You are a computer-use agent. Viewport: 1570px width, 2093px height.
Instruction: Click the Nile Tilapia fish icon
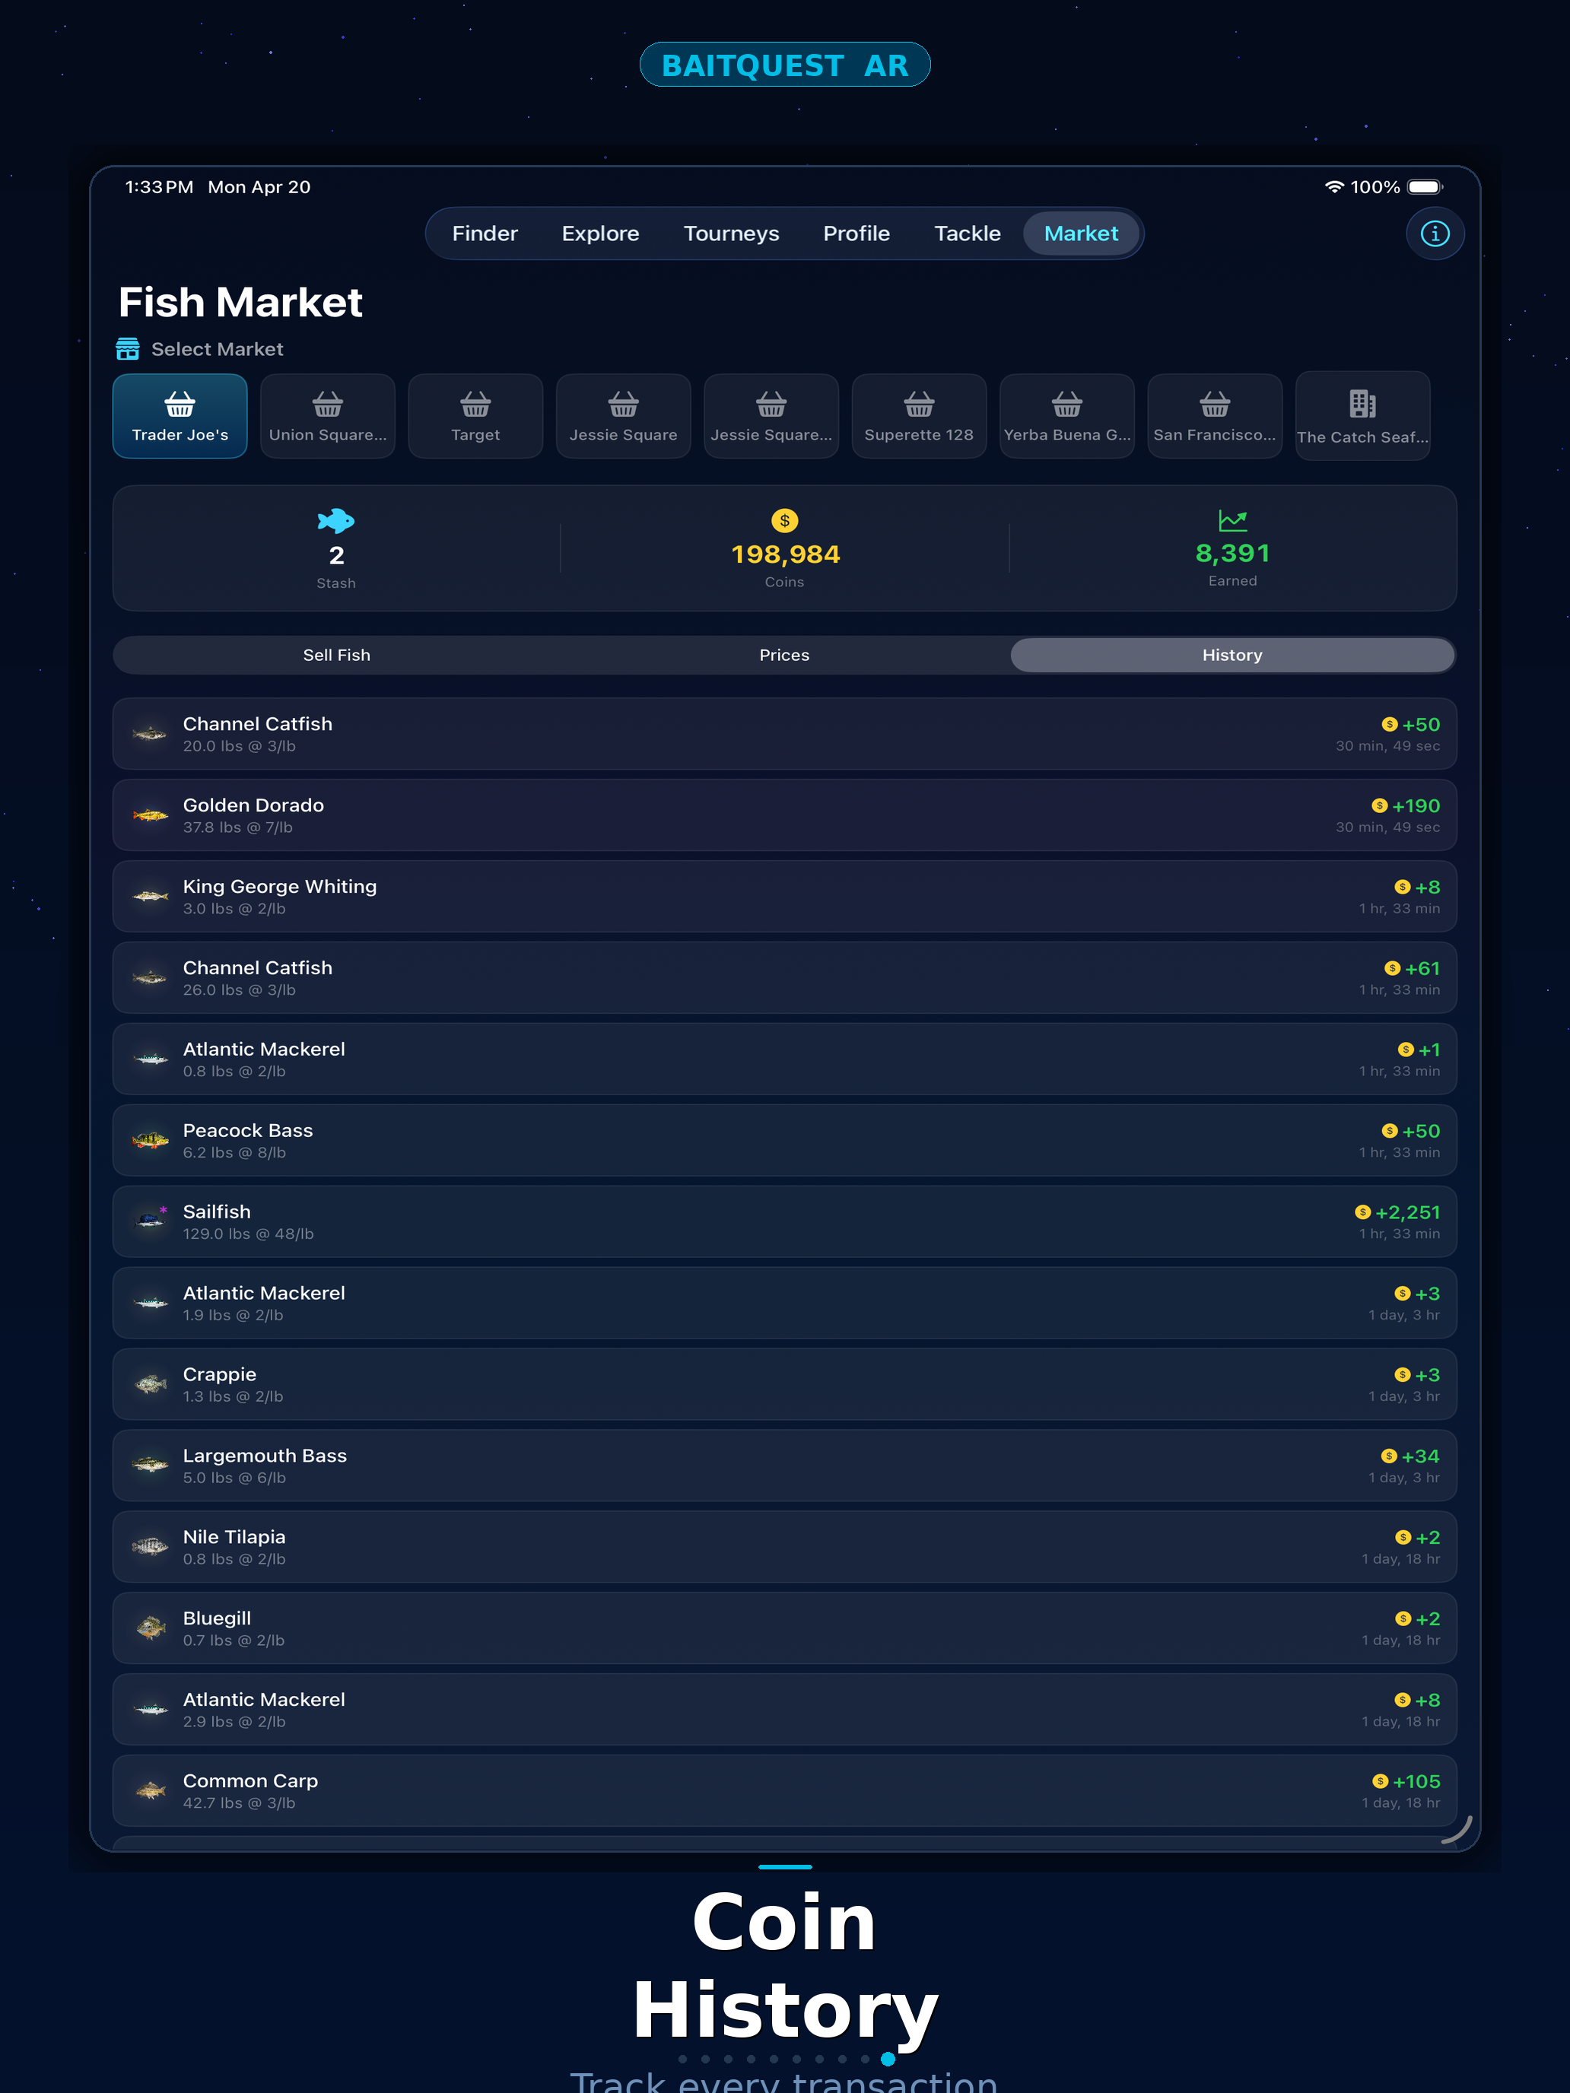tap(151, 1546)
